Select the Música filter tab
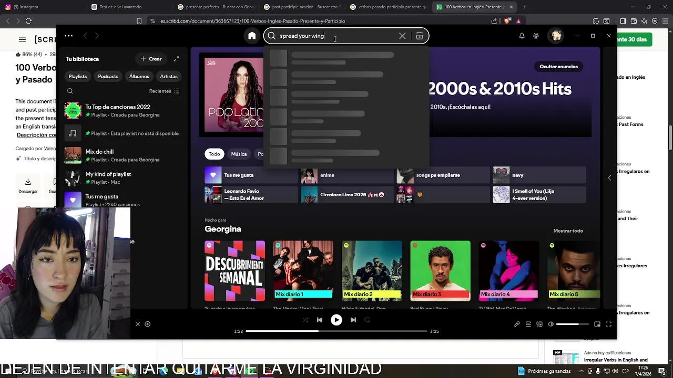The width and height of the screenshot is (673, 378). click(239, 154)
